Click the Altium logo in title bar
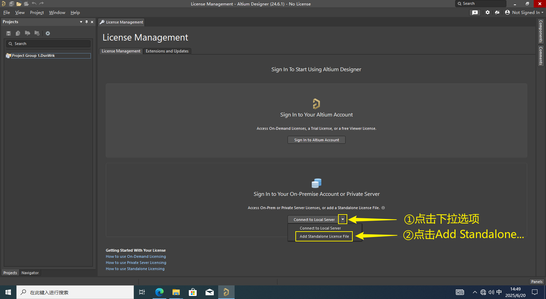The image size is (546, 299). click(x=3, y=4)
